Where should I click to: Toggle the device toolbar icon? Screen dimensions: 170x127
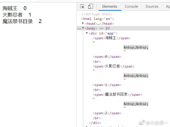tap(91, 6)
